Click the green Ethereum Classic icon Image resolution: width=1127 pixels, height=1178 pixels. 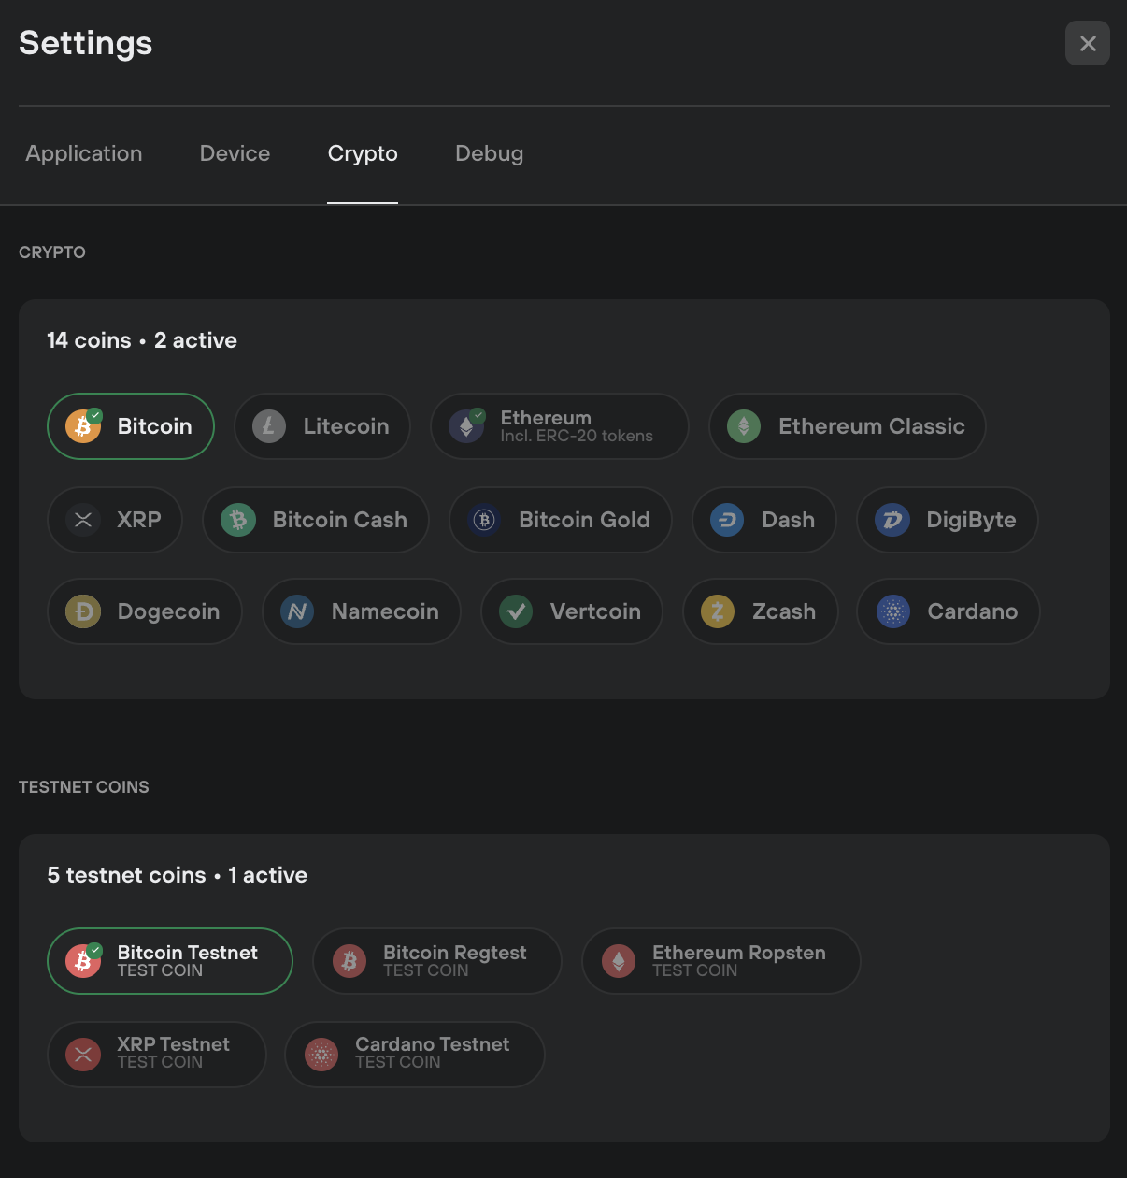tap(744, 426)
